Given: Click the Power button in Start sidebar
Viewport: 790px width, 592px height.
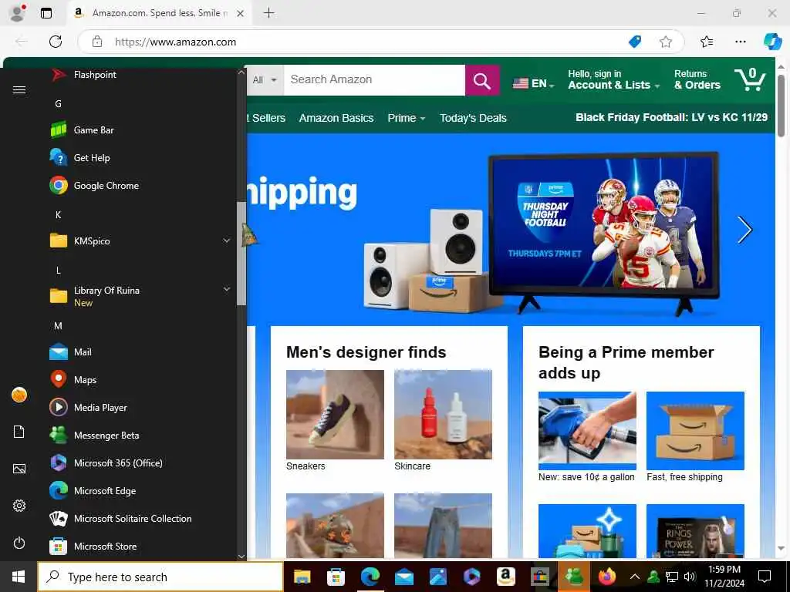Looking at the screenshot, I should [19, 543].
